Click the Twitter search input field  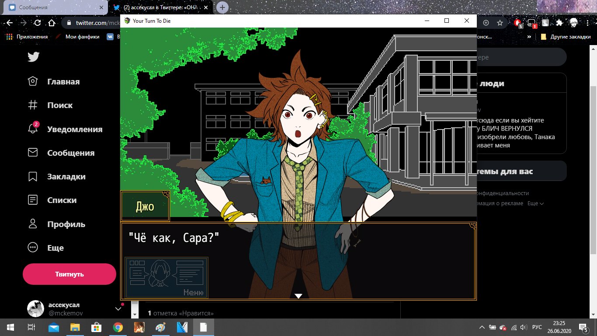click(x=522, y=57)
